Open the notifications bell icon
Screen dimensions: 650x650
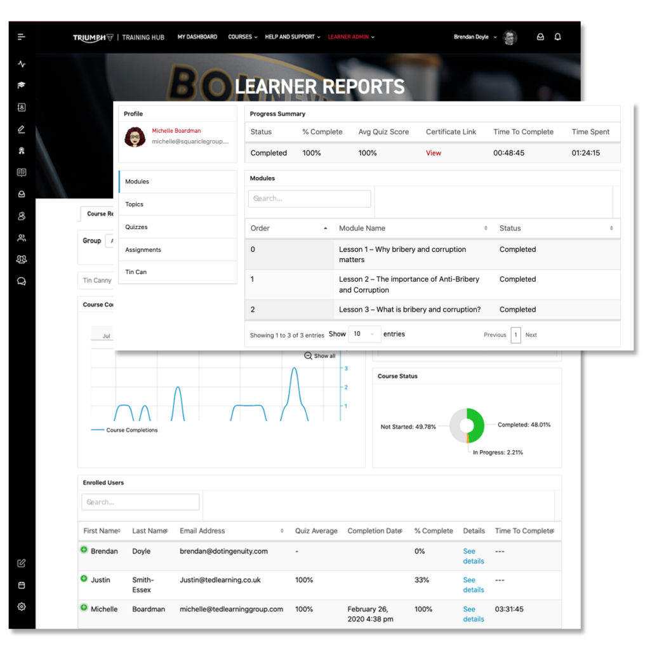pyautogui.click(x=557, y=37)
